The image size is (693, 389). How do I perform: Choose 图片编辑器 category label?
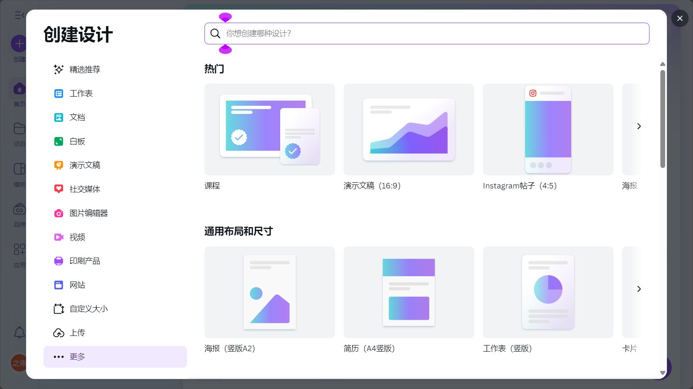pyautogui.click(x=89, y=213)
